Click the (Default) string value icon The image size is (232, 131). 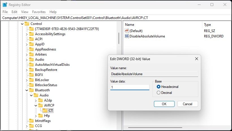pos(127,31)
